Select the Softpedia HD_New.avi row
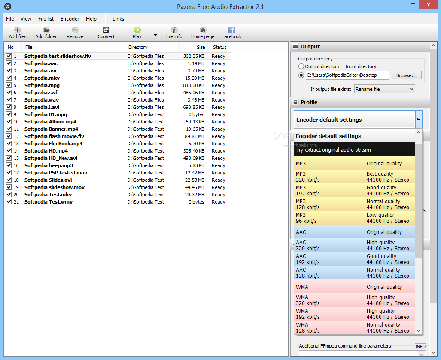The height and width of the screenshot is (360, 441). point(118,158)
